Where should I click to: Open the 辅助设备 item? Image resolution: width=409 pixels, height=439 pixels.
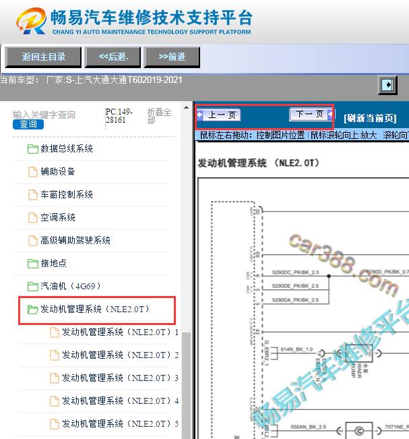pyautogui.click(x=58, y=172)
